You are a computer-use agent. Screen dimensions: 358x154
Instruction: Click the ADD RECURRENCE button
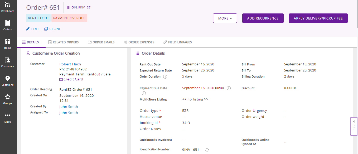point(263,18)
